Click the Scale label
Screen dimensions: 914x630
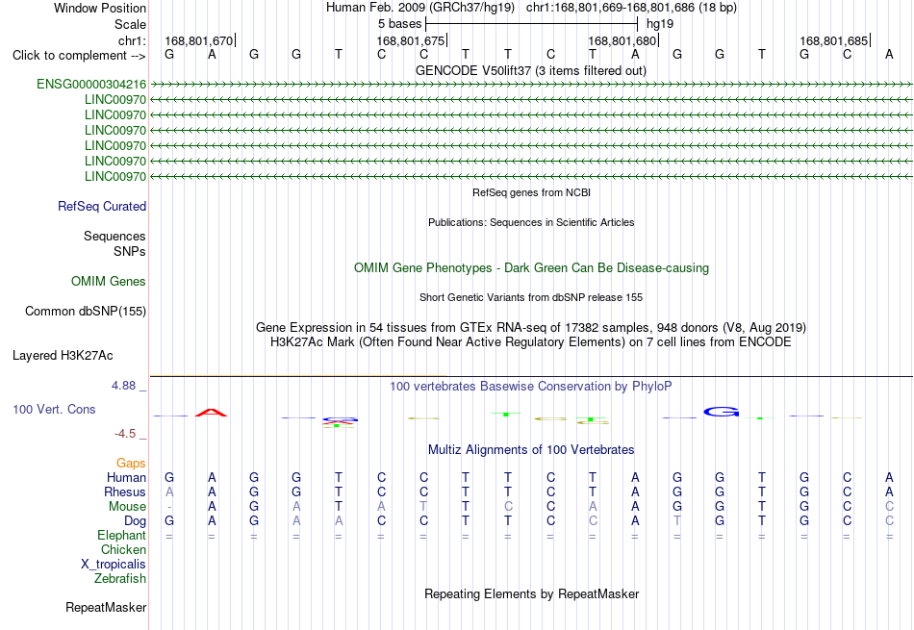[131, 24]
